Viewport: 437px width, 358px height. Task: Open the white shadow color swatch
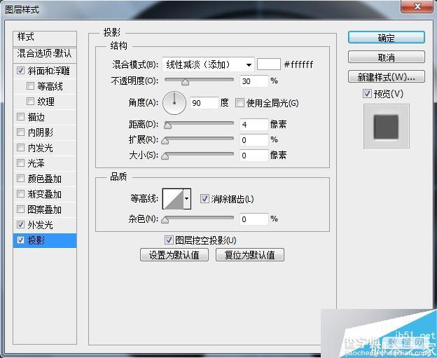(269, 64)
